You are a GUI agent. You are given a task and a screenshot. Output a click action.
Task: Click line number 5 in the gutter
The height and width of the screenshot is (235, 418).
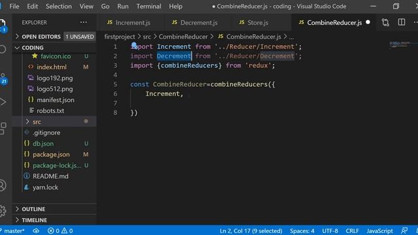point(115,84)
